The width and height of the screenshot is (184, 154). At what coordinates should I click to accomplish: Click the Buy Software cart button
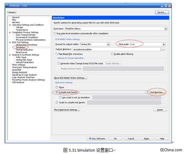tap(97, 139)
